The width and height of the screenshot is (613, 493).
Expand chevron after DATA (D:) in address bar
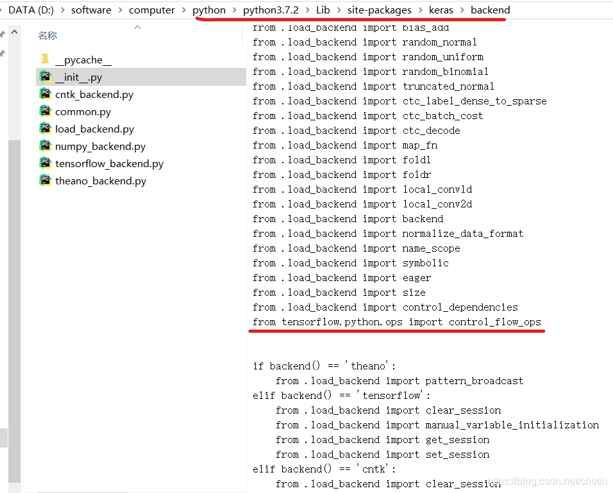(x=63, y=10)
